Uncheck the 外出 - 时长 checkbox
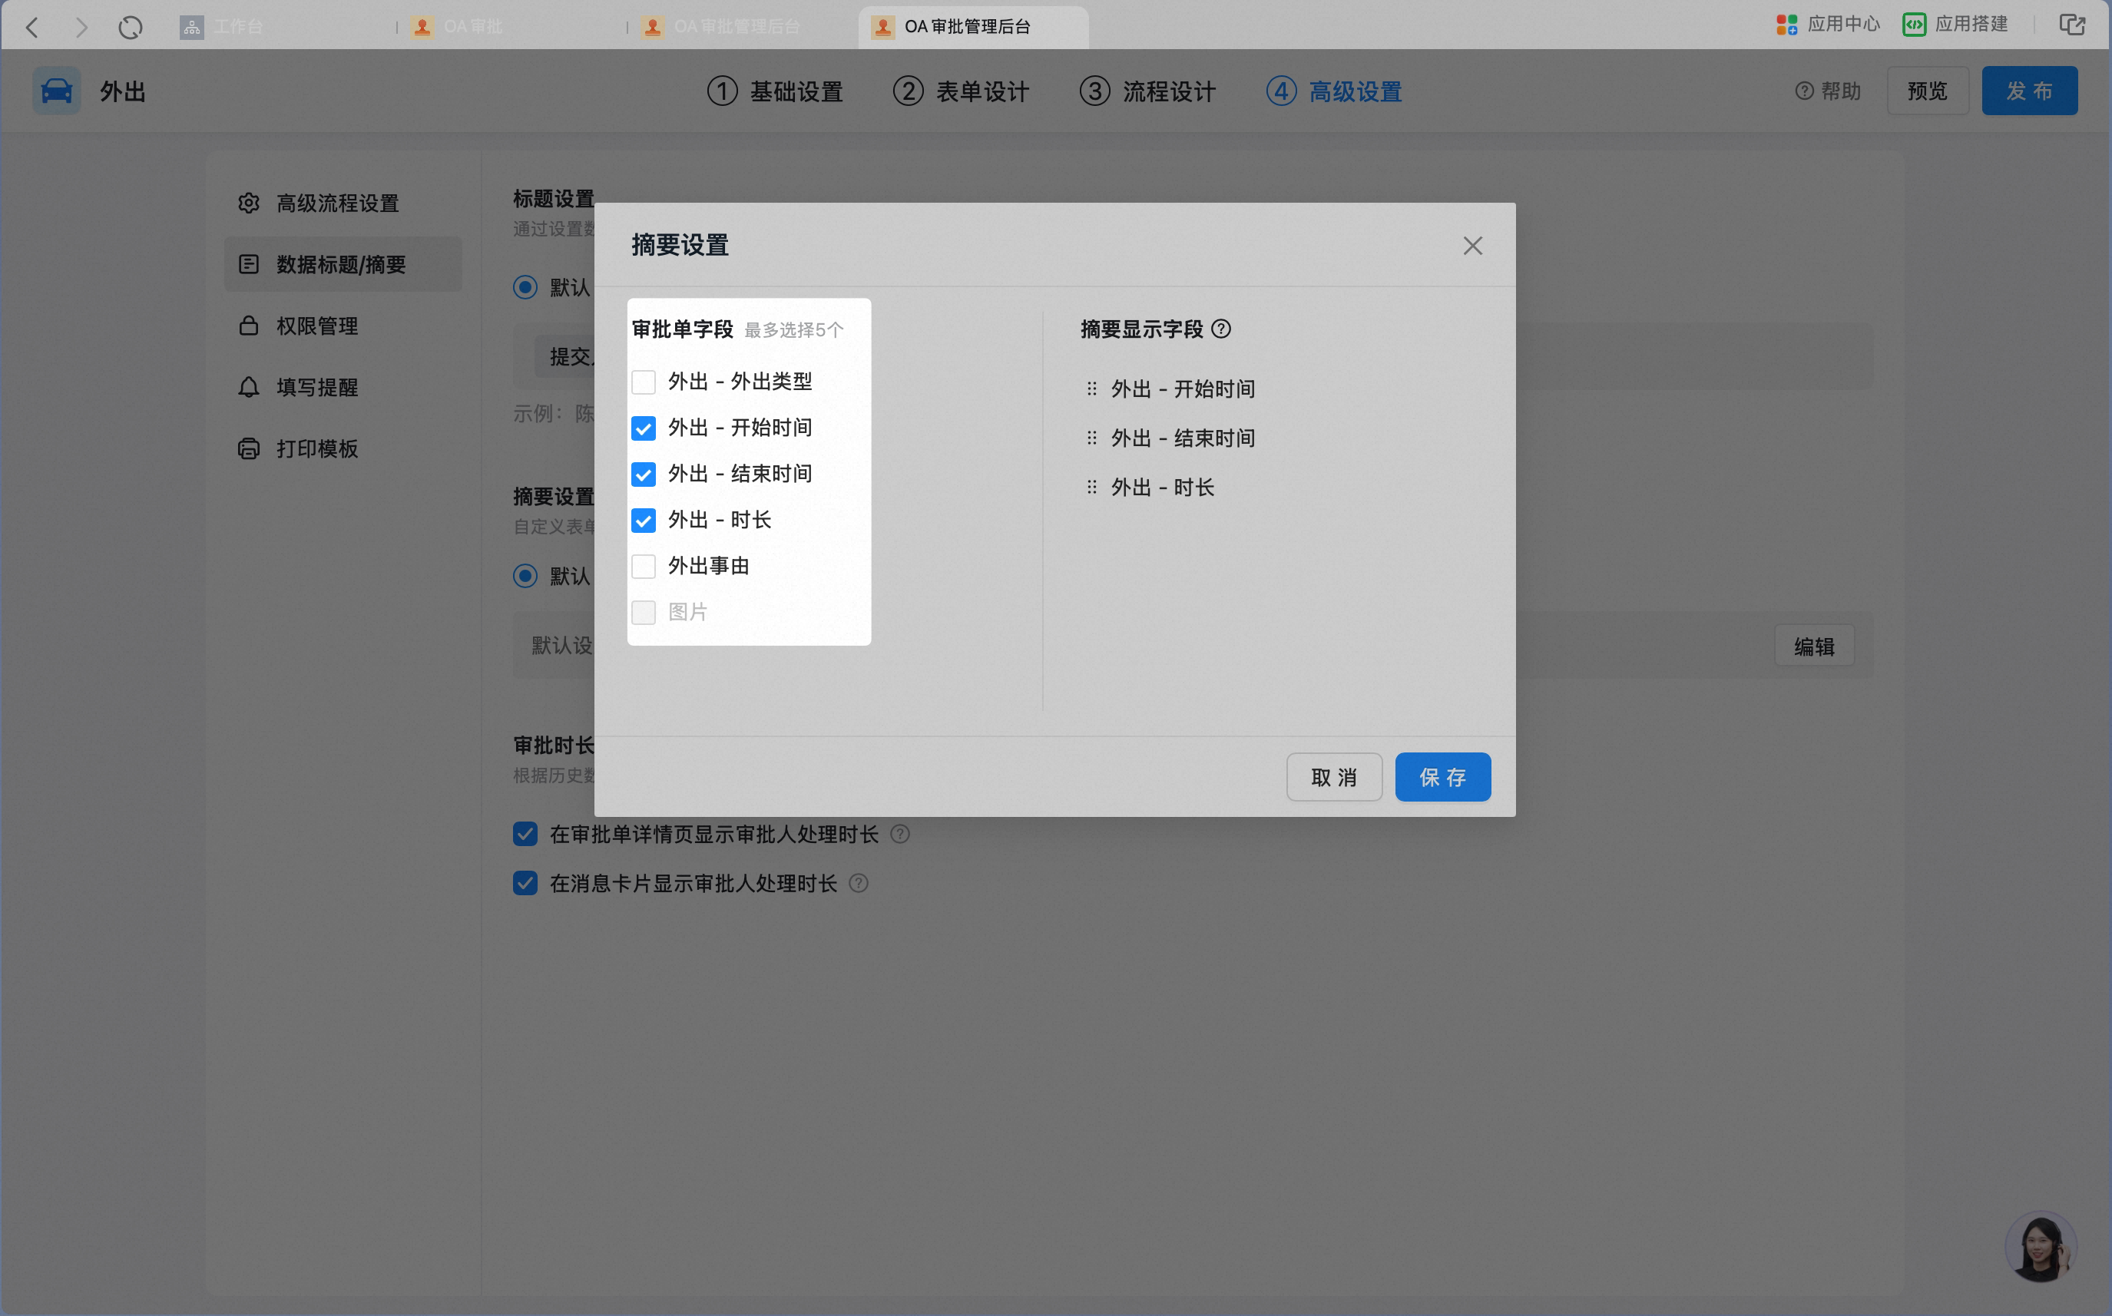Viewport: 2112px width, 1316px height. tap(644, 521)
